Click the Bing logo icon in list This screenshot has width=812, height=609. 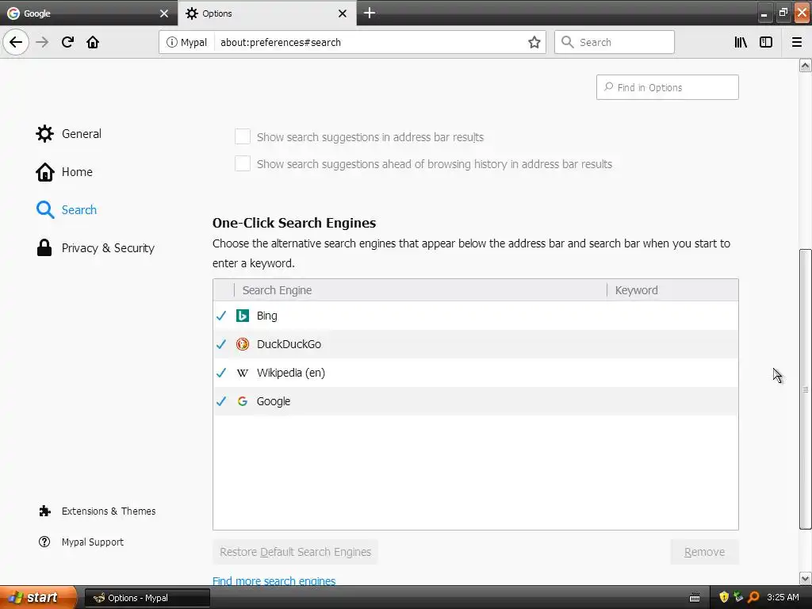tap(243, 316)
